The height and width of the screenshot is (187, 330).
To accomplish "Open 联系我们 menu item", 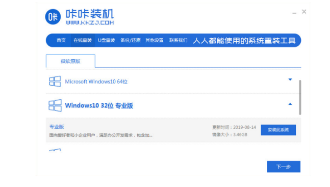I will coord(178,40).
